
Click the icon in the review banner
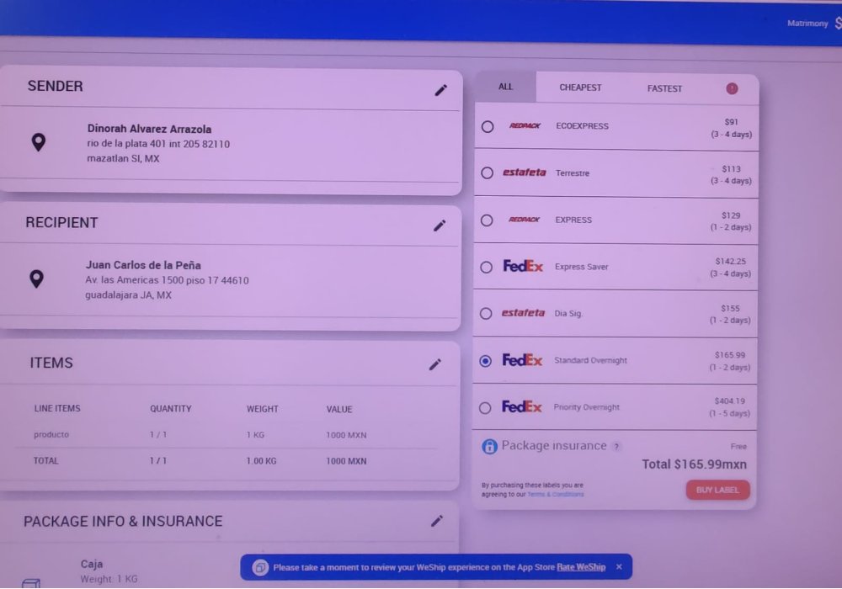[x=260, y=567]
